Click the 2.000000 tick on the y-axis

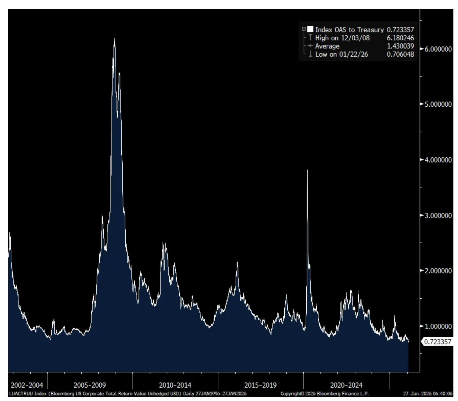coord(438,271)
